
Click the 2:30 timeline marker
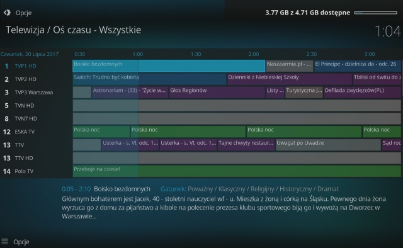(312, 54)
